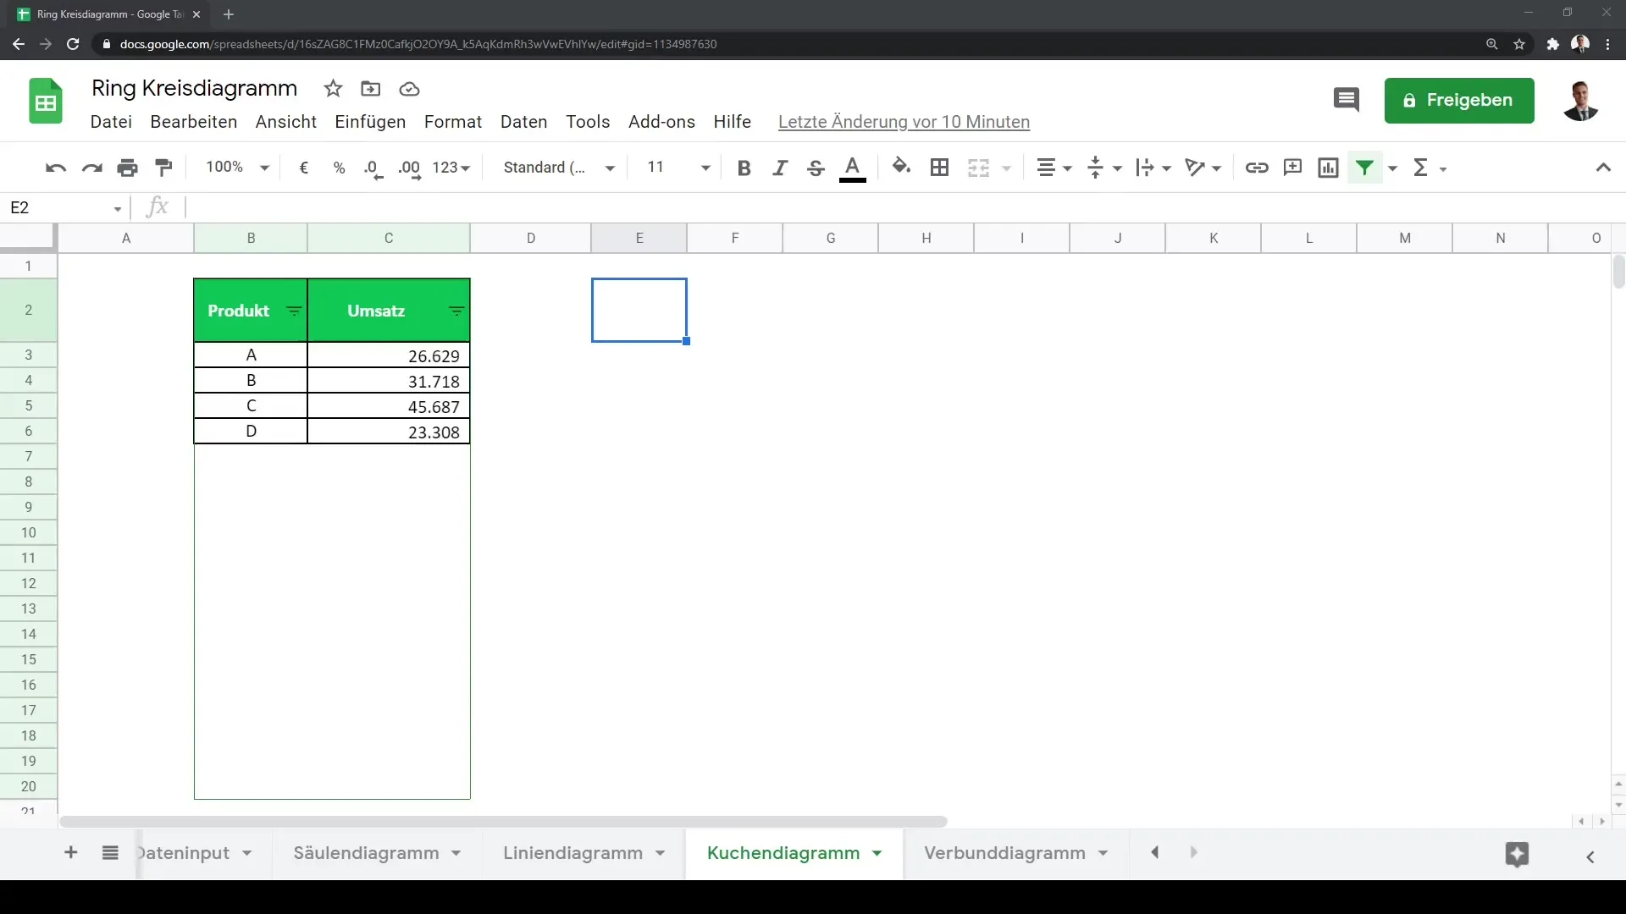Open the comment history icon
The width and height of the screenshot is (1626, 914).
(1346, 100)
